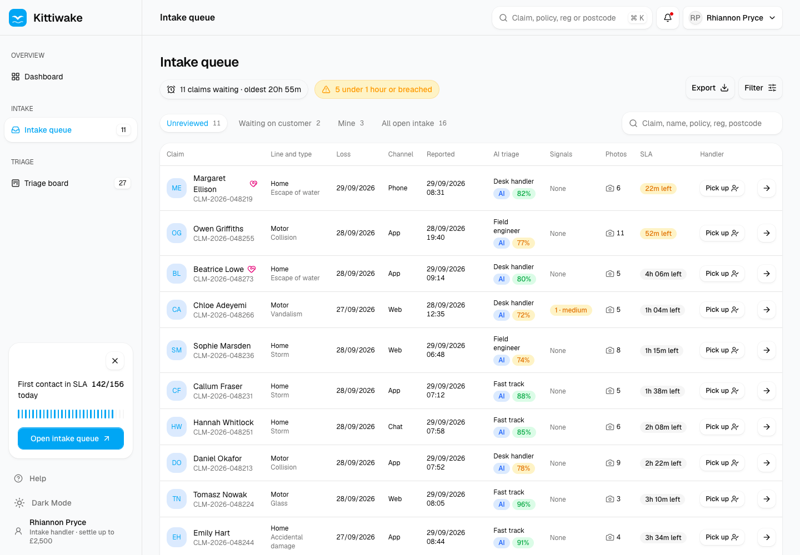Open Beatrice Lowe claim with arrow icon
800x555 pixels.
(x=767, y=274)
